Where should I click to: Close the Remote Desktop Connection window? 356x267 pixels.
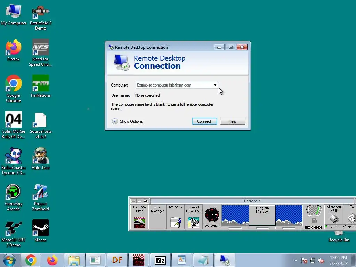coord(242,47)
